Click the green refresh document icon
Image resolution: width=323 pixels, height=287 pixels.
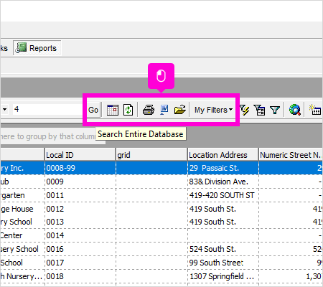coord(128,110)
